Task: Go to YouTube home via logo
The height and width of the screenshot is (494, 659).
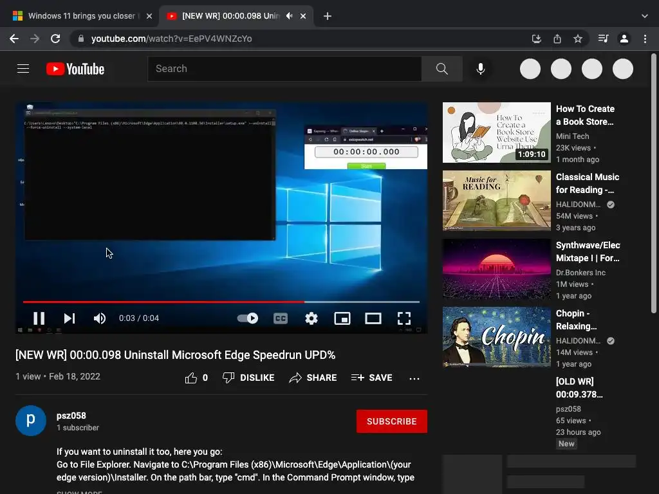Action: pyautogui.click(x=75, y=69)
